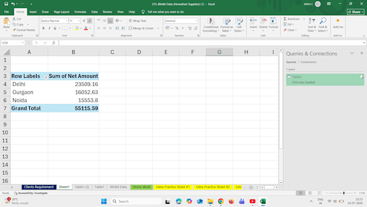Screen dimensions: 367x207
Task: Decrease decimal places
Action: click(196, 28)
